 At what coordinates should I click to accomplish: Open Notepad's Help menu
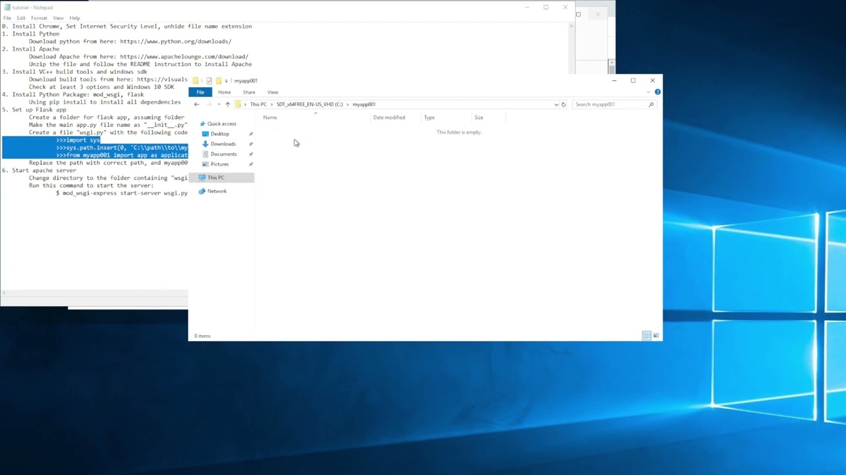[x=75, y=18]
